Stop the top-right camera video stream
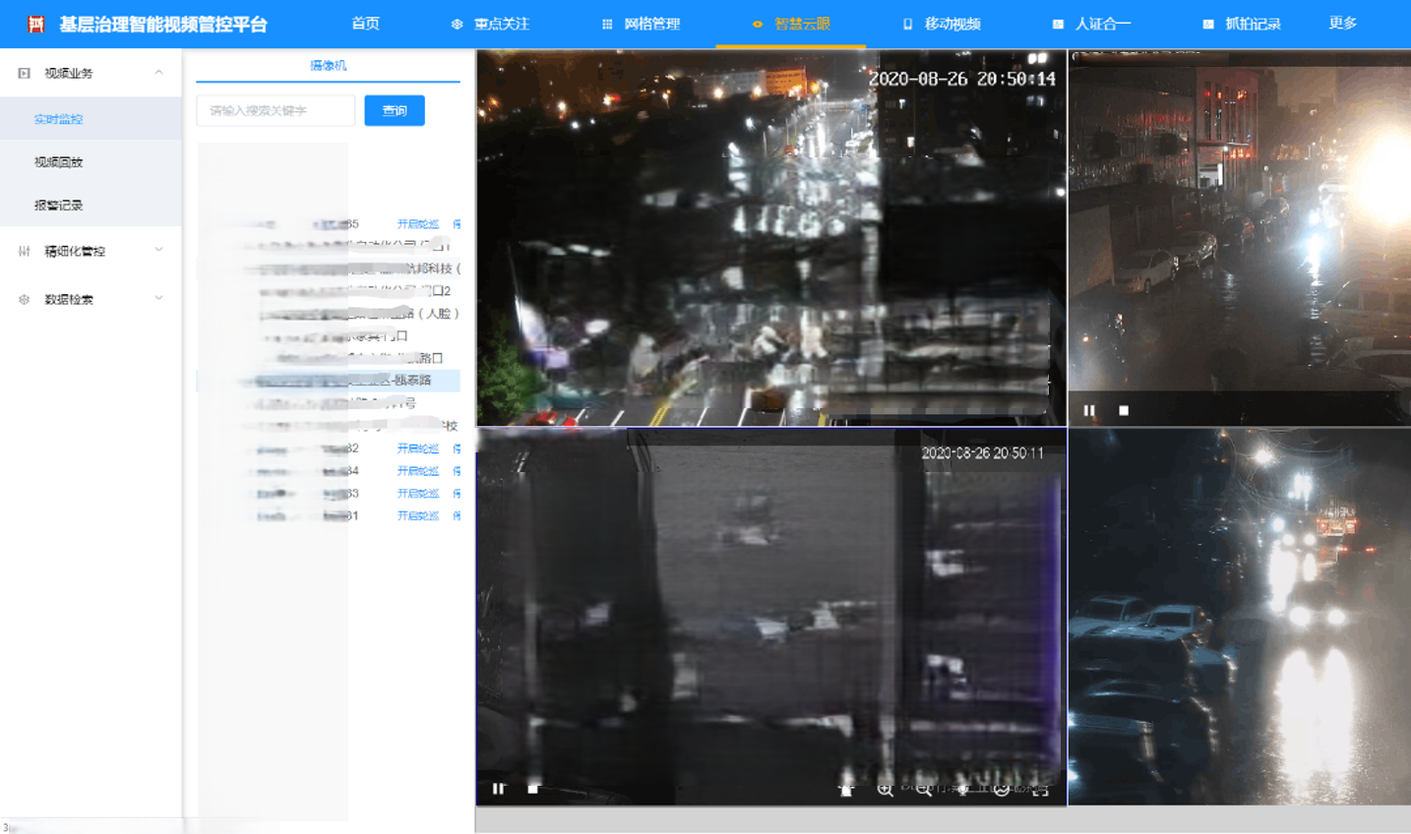The width and height of the screenshot is (1411, 834). pos(1124,410)
